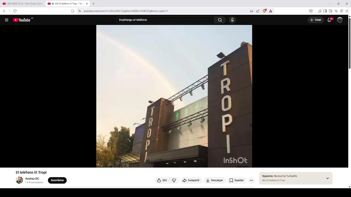Open the Brave playlist music icon

tap(319, 11)
